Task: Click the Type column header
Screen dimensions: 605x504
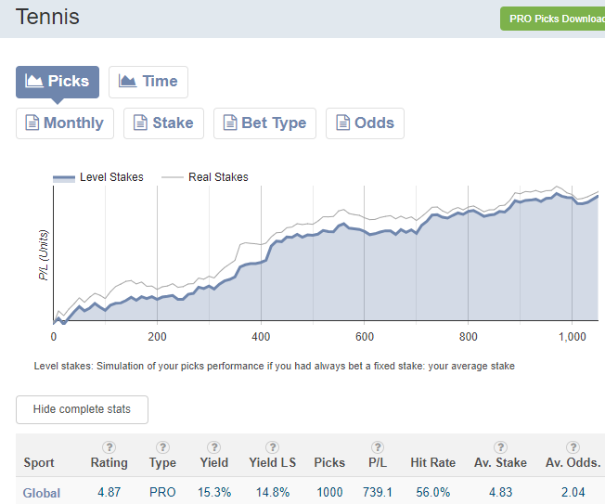Action: [x=162, y=463]
